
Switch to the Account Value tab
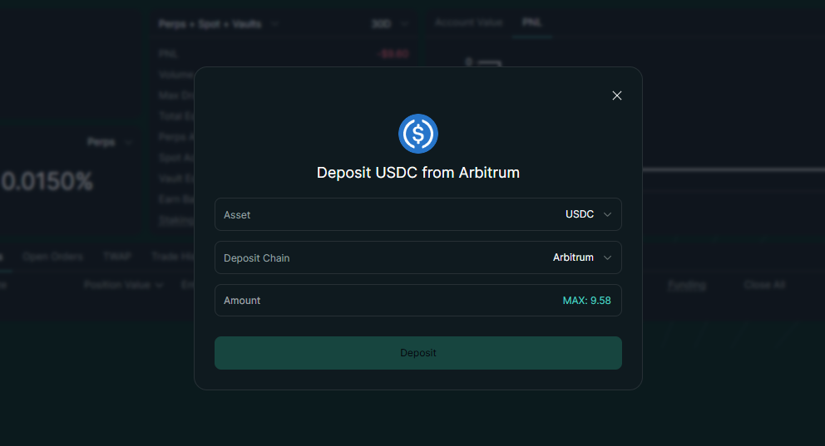click(468, 22)
